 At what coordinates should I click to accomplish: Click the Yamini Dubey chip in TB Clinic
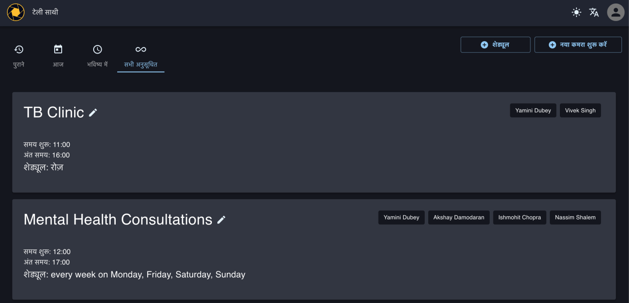pos(533,111)
